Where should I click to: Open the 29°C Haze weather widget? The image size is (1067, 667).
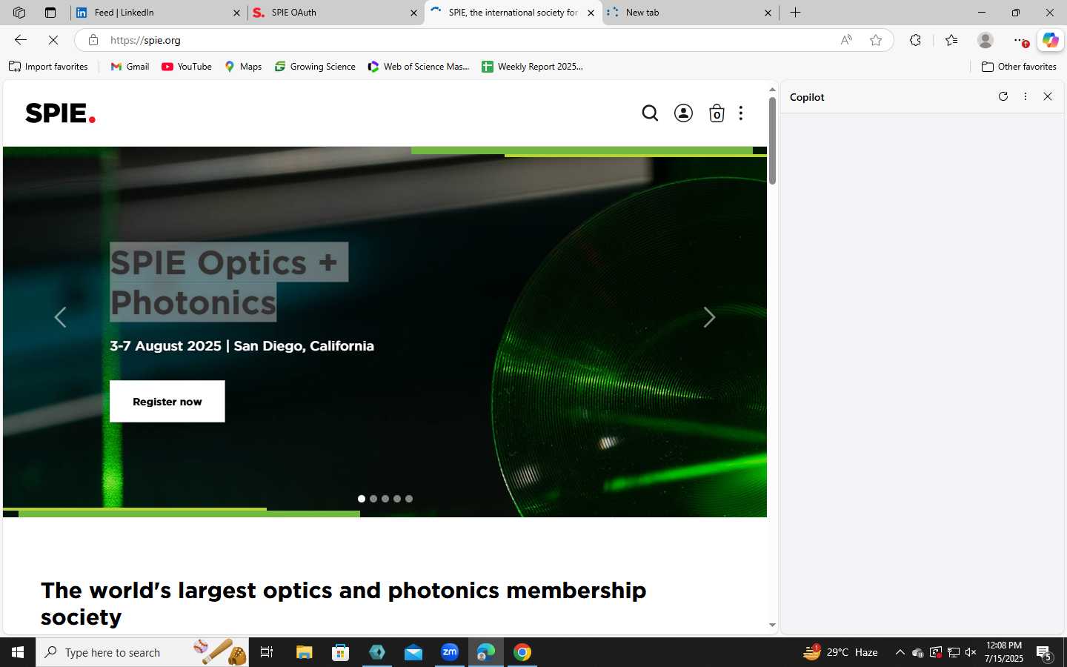841,652
